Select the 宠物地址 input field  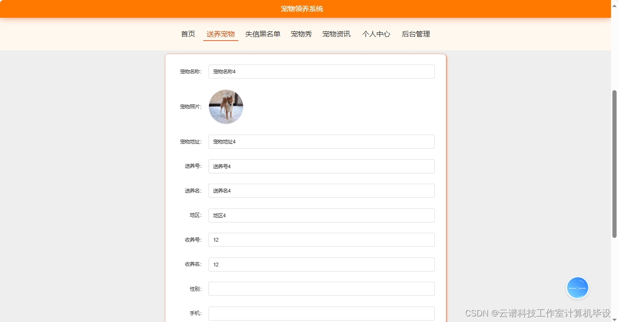coord(321,142)
